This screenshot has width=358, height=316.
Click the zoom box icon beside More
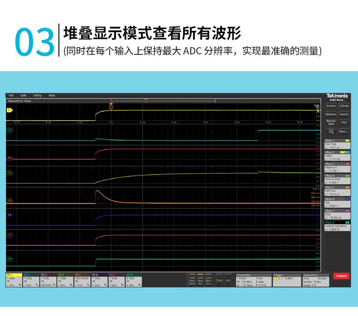coord(331,131)
